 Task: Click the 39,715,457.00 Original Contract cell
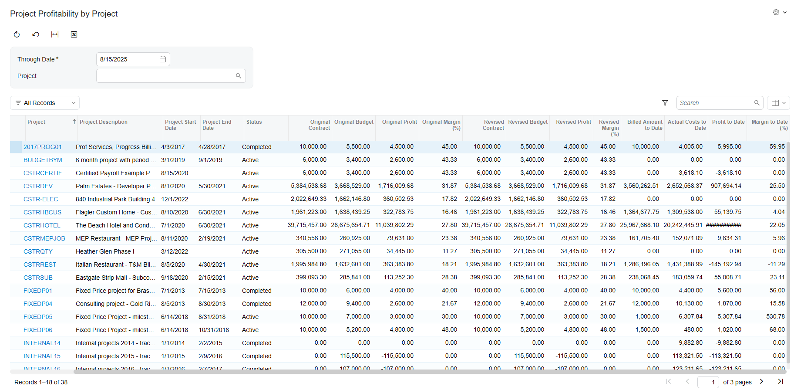pyautogui.click(x=307, y=225)
